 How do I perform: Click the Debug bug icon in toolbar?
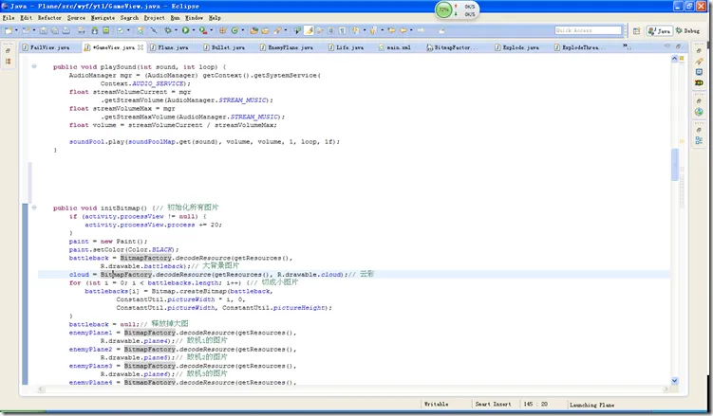(x=168, y=30)
